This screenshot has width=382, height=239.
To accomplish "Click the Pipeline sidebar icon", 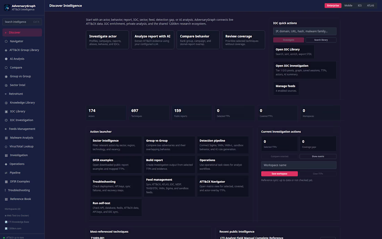I will click(6, 173).
